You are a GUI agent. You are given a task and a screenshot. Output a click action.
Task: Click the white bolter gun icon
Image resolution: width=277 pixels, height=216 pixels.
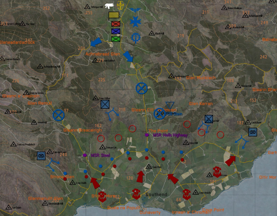click(109, 6)
